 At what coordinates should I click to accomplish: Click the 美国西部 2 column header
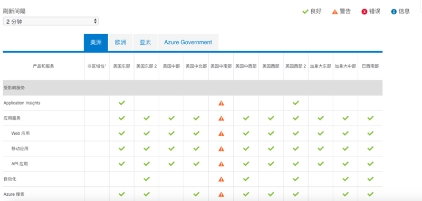[x=296, y=66]
